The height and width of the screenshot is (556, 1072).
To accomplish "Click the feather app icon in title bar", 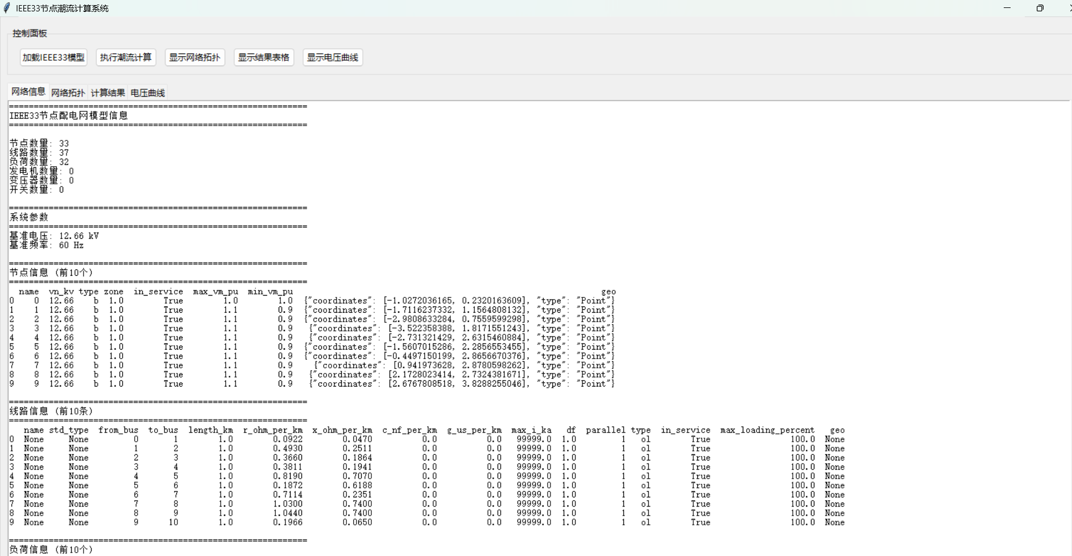I will point(7,8).
